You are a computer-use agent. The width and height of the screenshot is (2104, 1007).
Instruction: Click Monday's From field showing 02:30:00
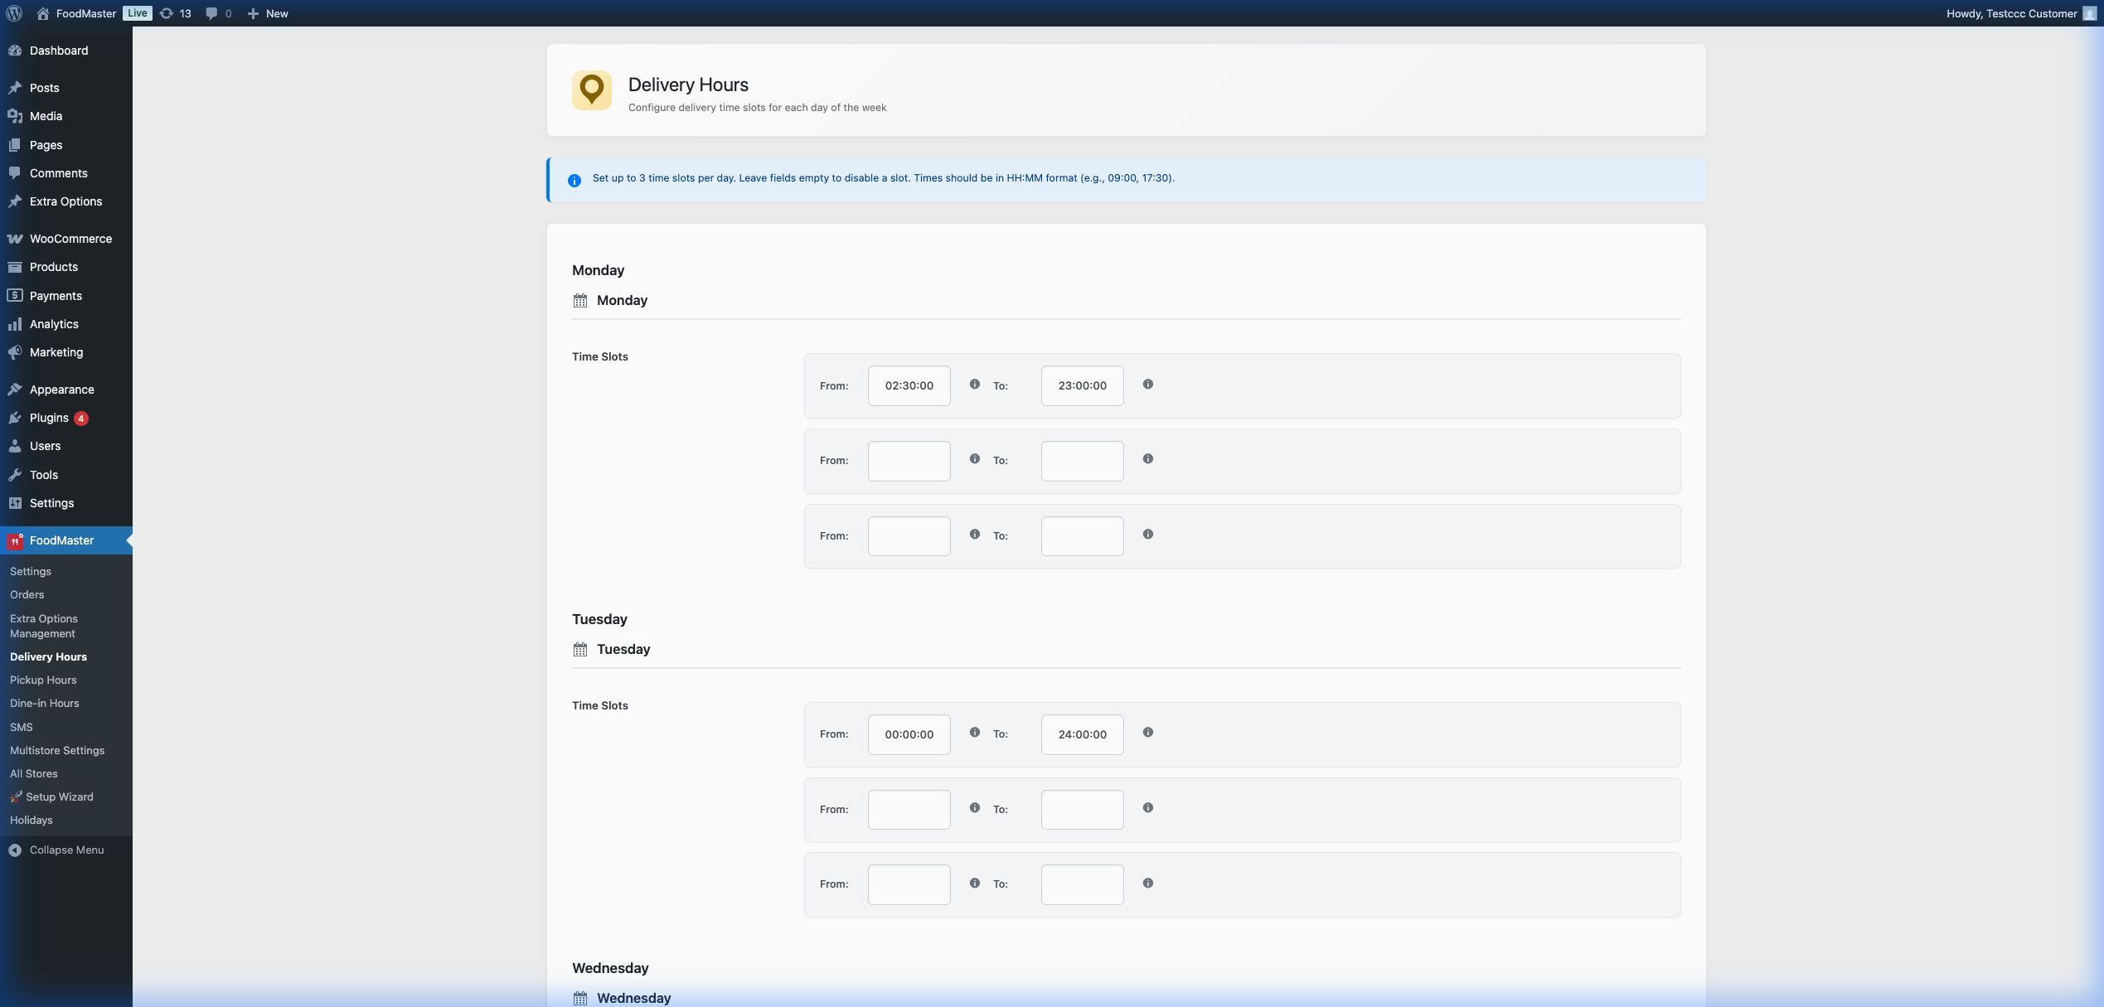pos(909,385)
